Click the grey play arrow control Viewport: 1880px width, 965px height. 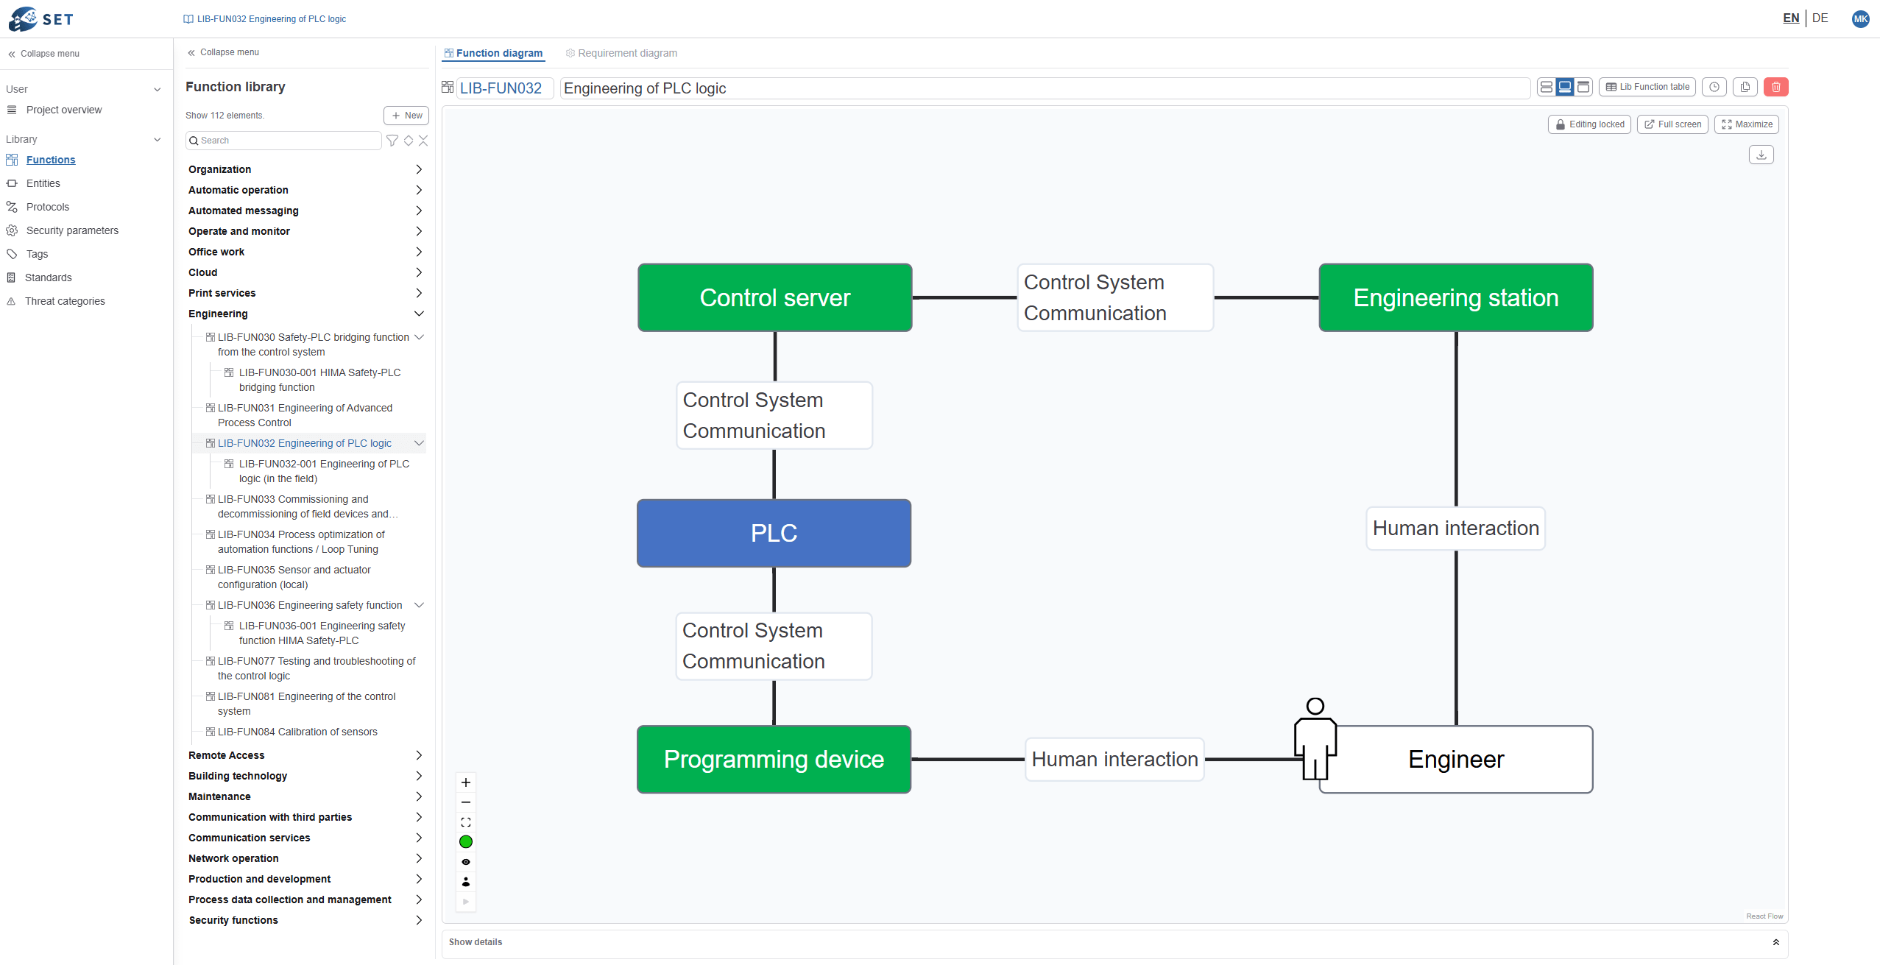(466, 902)
